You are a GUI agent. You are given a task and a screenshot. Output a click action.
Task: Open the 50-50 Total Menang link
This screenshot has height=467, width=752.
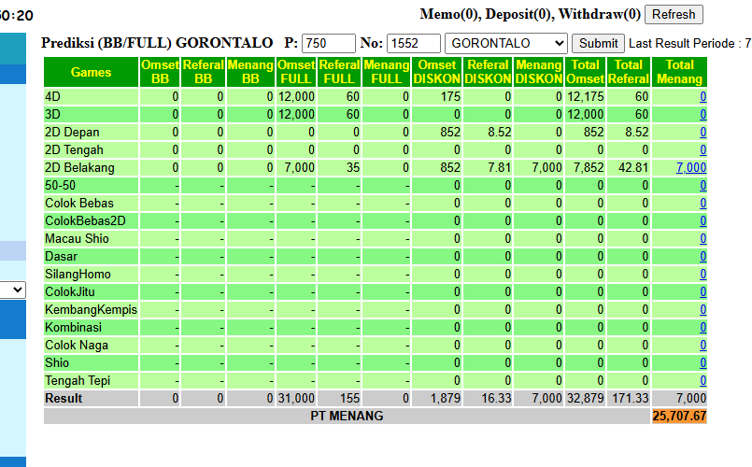click(x=703, y=185)
